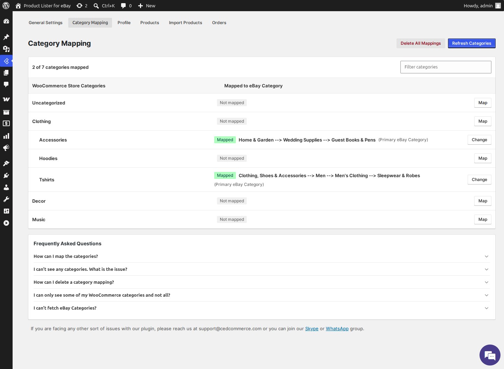Change the Tshirts mapping
Image resolution: width=504 pixels, height=369 pixels.
pos(479,180)
